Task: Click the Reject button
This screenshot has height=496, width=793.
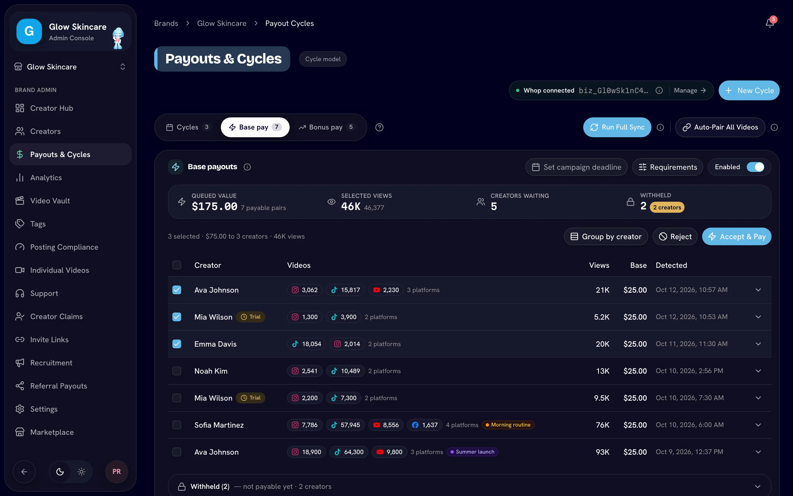Action: [x=675, y=236]
